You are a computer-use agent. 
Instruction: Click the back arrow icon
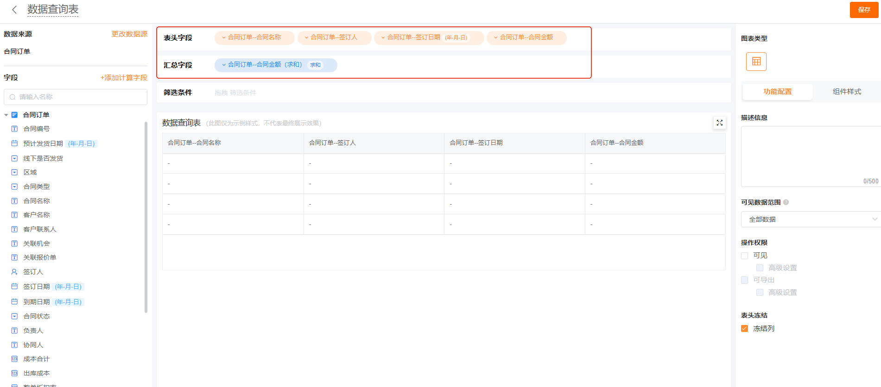click(14, 10)
